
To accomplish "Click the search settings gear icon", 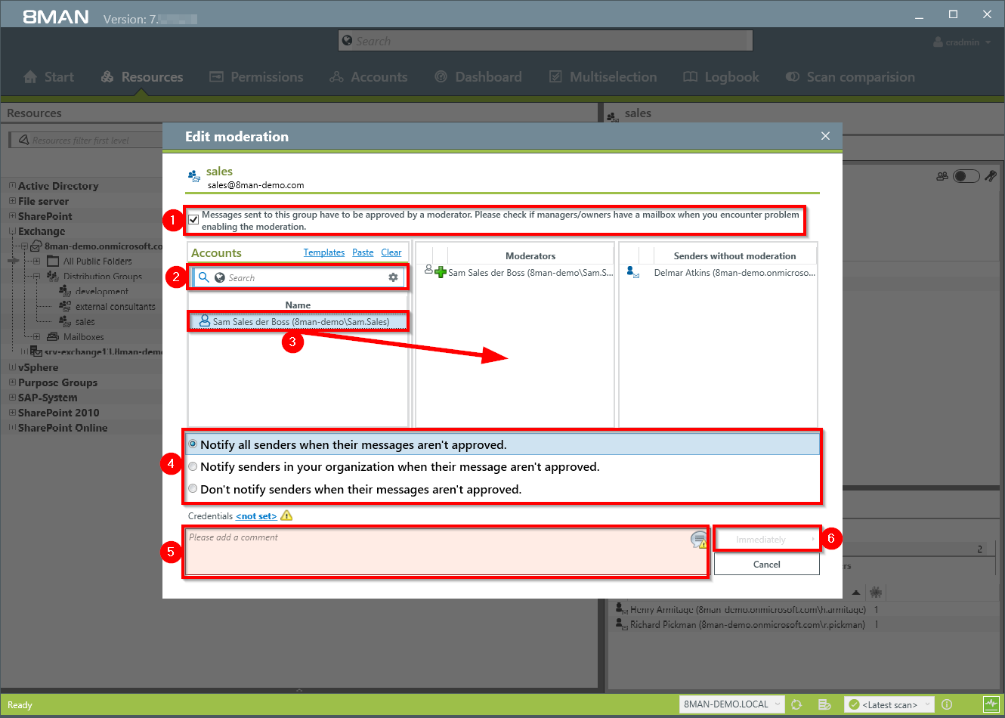I will click(393, 277).
